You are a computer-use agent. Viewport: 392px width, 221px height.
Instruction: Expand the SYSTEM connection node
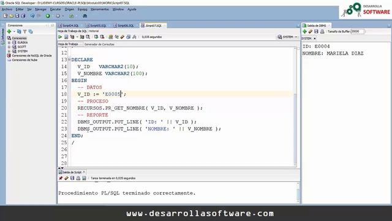click(9, 51)
